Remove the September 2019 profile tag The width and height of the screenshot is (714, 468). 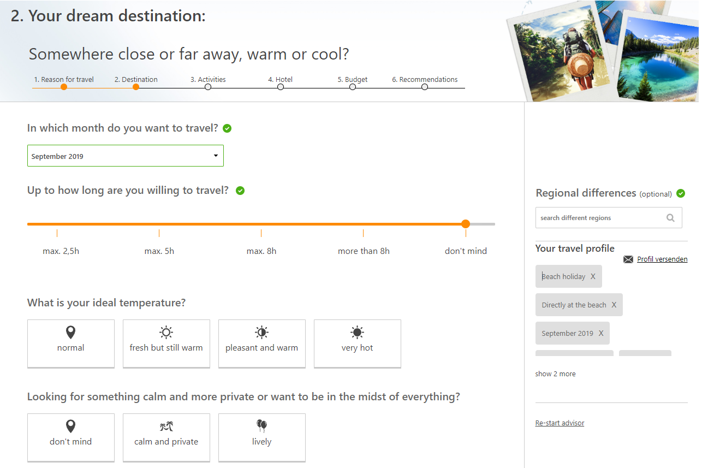click(601, 333)
